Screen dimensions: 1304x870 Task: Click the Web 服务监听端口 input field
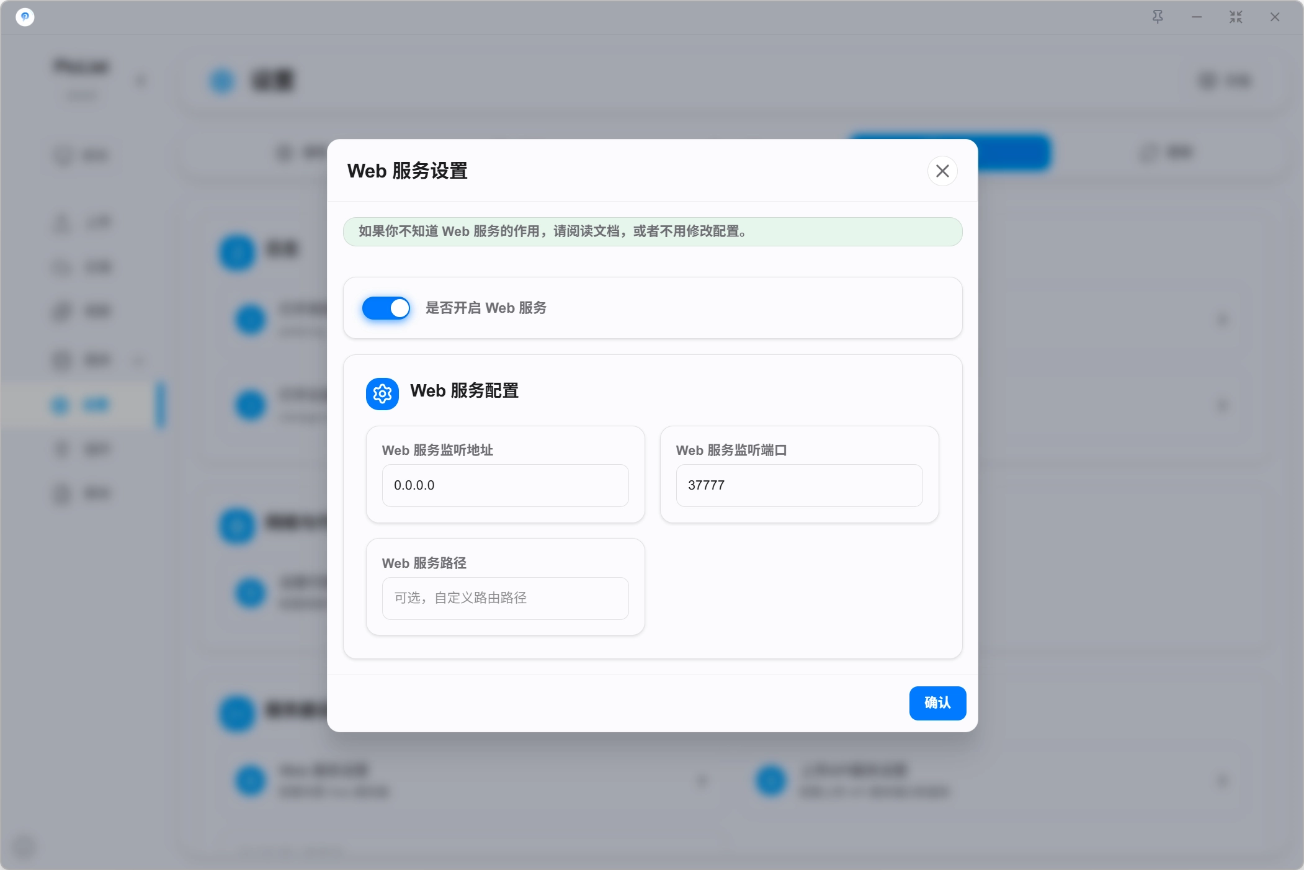pos(799,485)
